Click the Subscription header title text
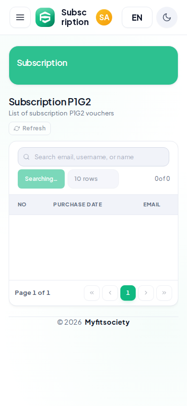Image resolution: width=187 pixels, height=406 pixels. (75, 17)
